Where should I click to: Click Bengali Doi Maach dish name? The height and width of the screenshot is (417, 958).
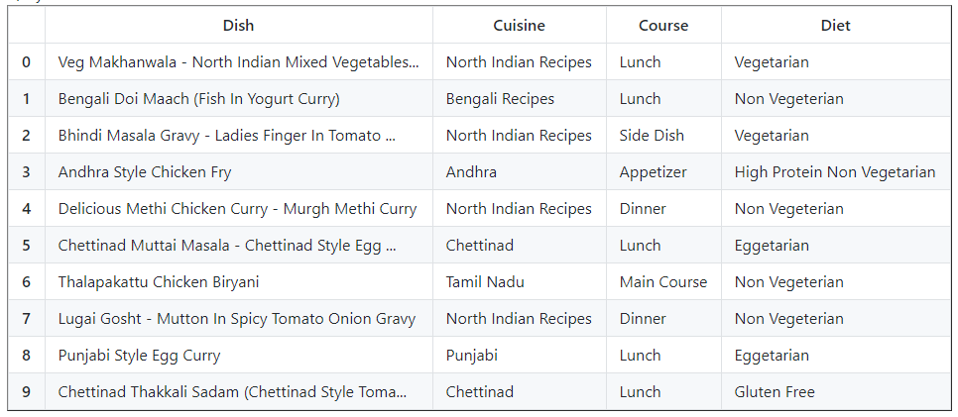coord(199,99)
